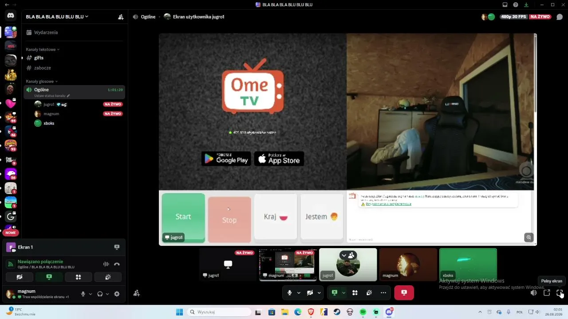Collapse Kanały głosowe category
568x319 pixels.
pyautogui.click(x=42, y=82)
